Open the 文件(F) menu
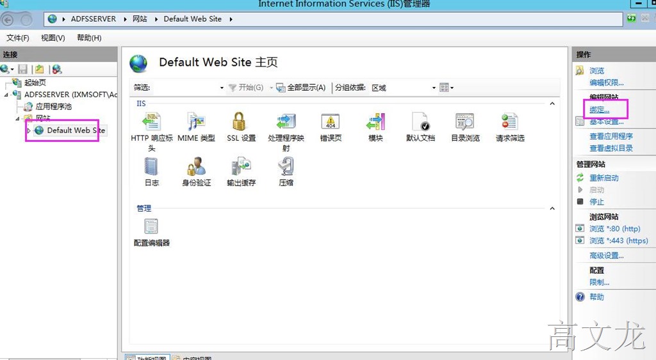This screenshot has width=656, height=360. click(x=17, y=38)
